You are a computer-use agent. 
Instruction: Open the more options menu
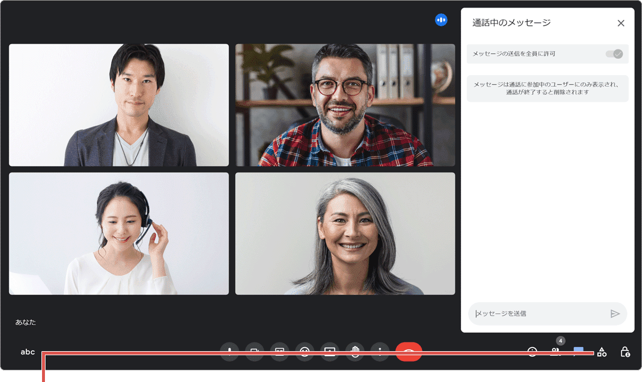coord(379,352)
